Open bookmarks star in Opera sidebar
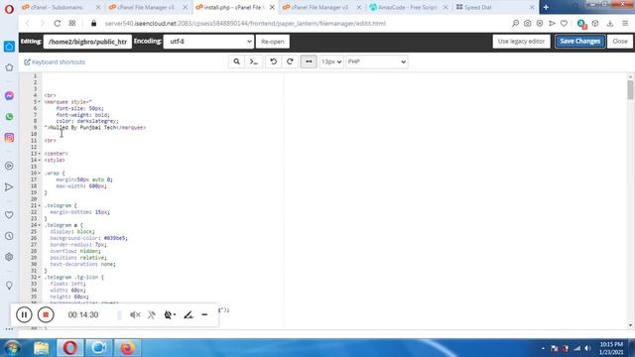Image resolution: width=635 pixels, height=357 pixels. coord(9,67)
